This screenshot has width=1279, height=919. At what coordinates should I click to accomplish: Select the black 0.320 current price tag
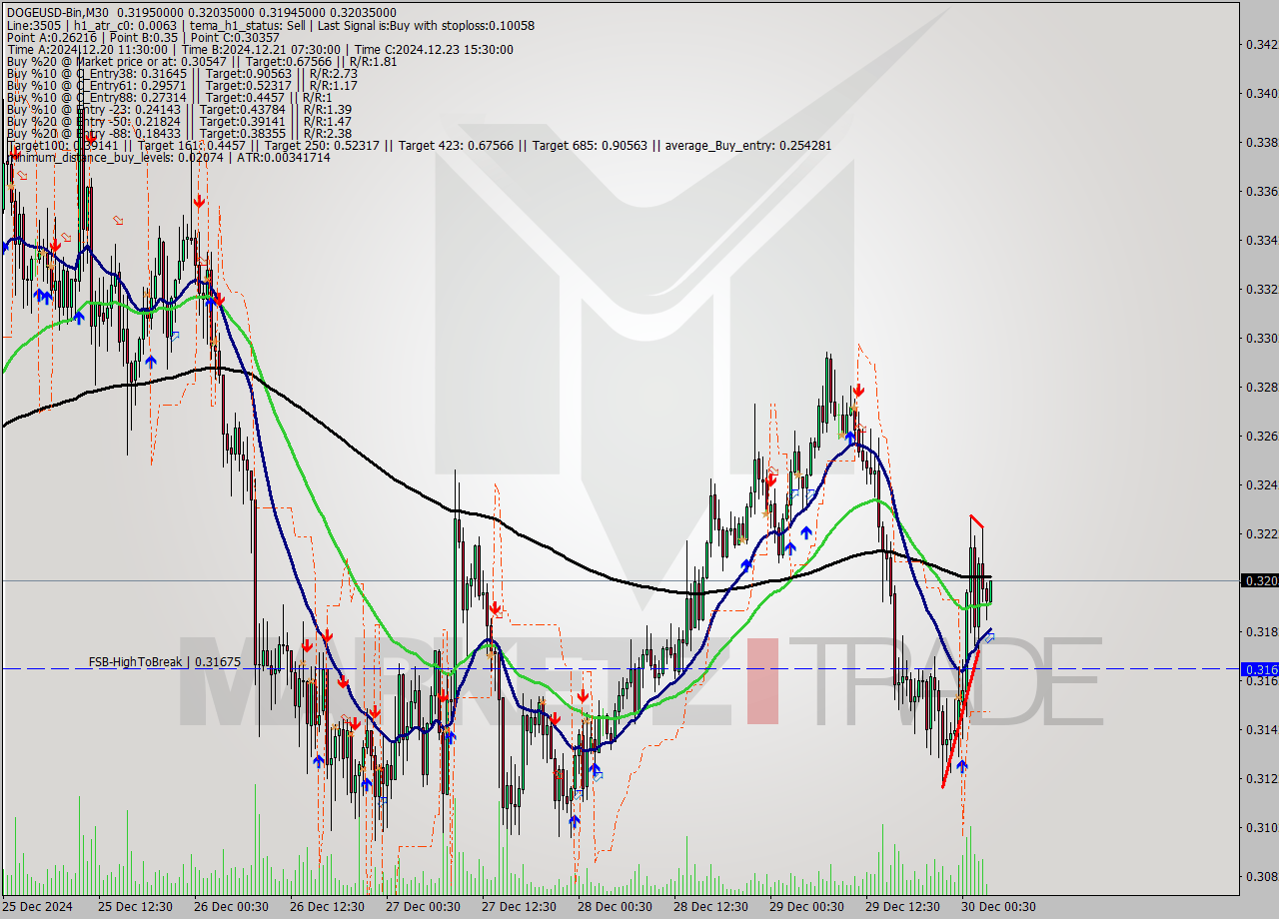(1259, 580)
